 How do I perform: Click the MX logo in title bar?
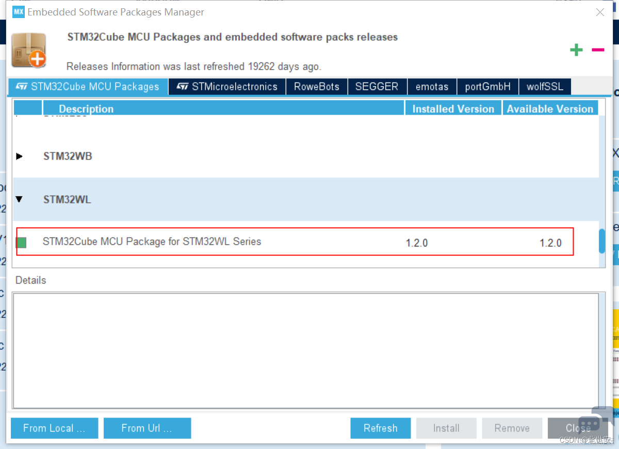click(x=18, y=12)
